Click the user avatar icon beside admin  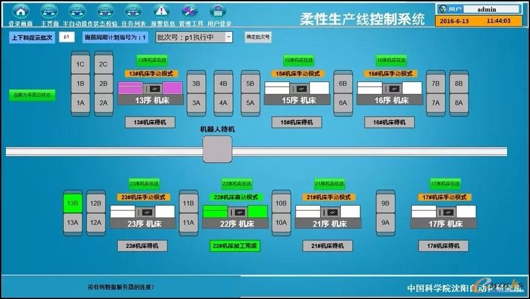tap(442, 9)
